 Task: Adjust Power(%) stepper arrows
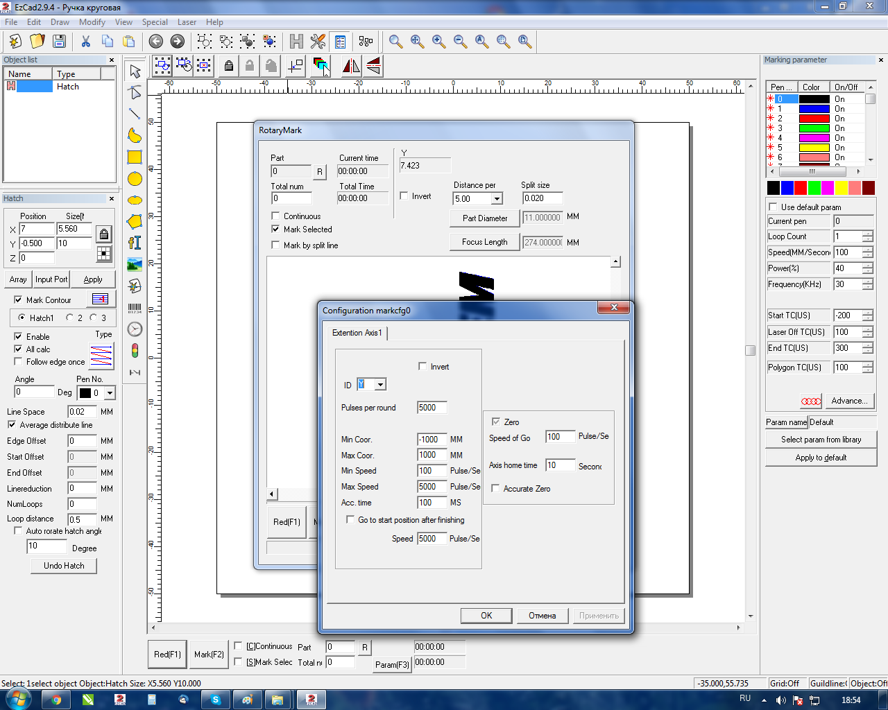[868, 268]
